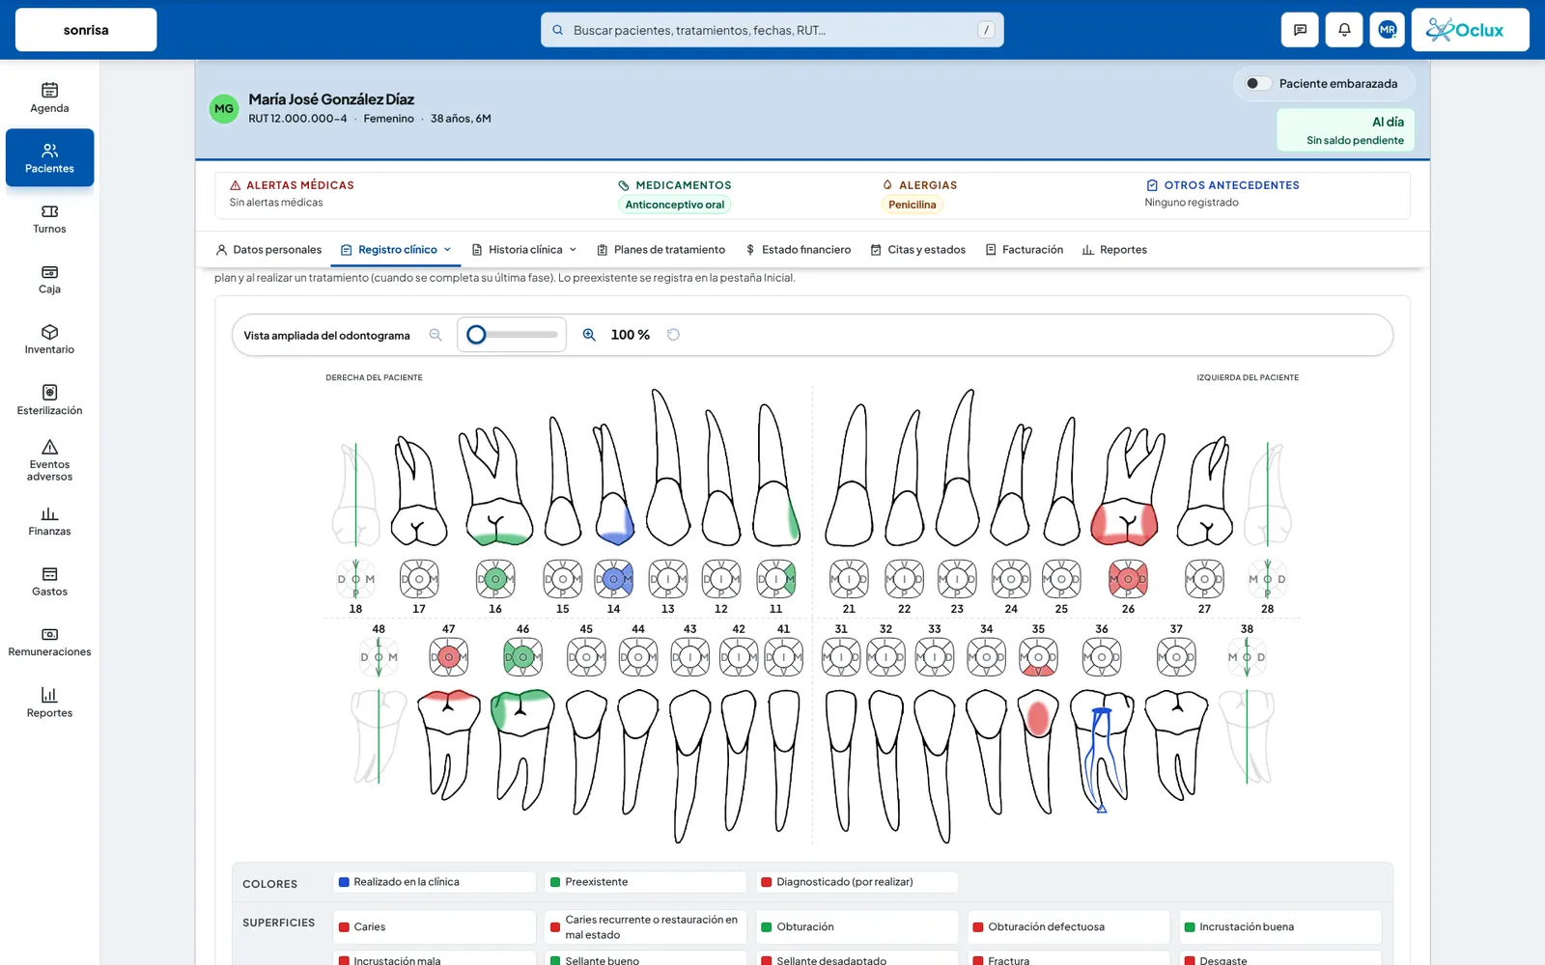This screenshot has height=965, width=1545.
Task: Open the MR user avatar menu
Action: pos(1388,30)
